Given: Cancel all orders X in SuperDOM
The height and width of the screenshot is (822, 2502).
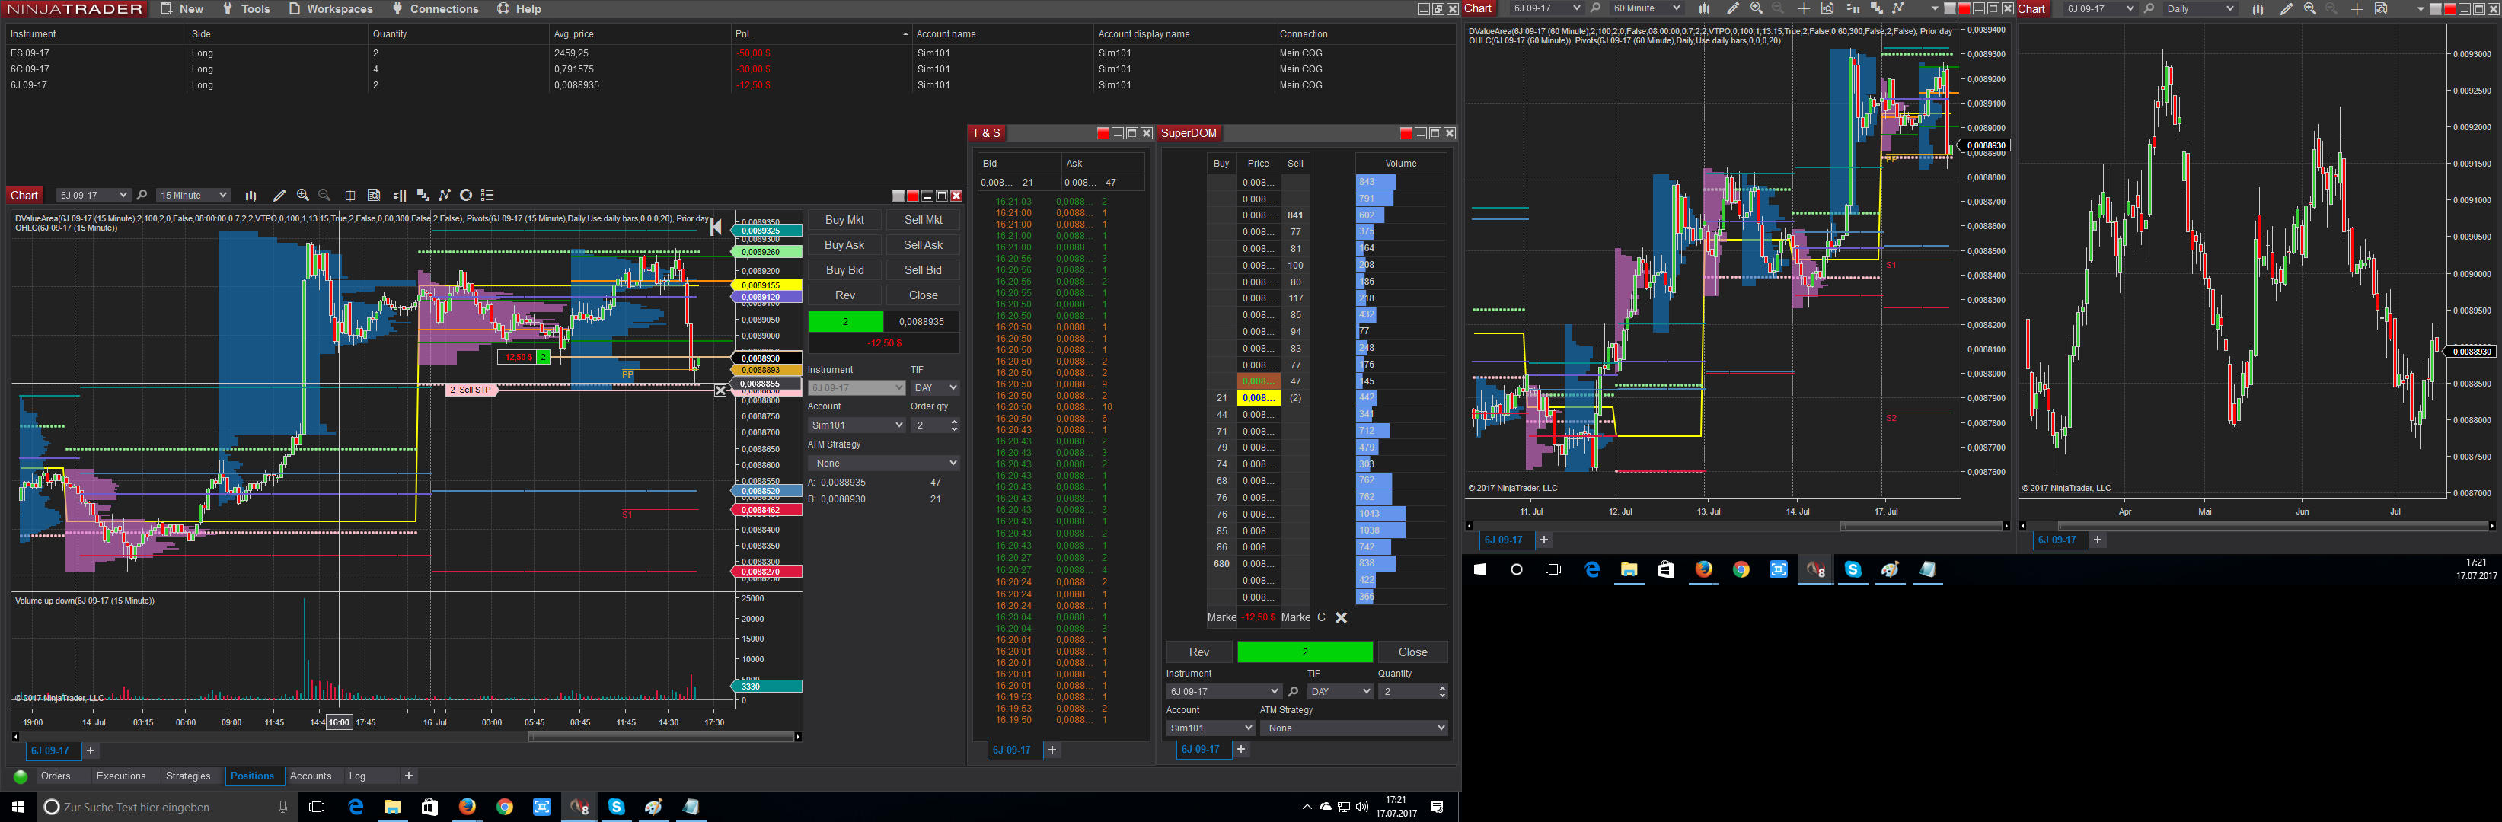Looking at the screenshot, I should tap(1342, 617).
